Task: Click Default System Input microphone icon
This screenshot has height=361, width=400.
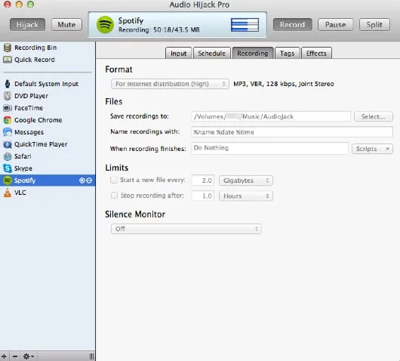Action: (8, 84)
